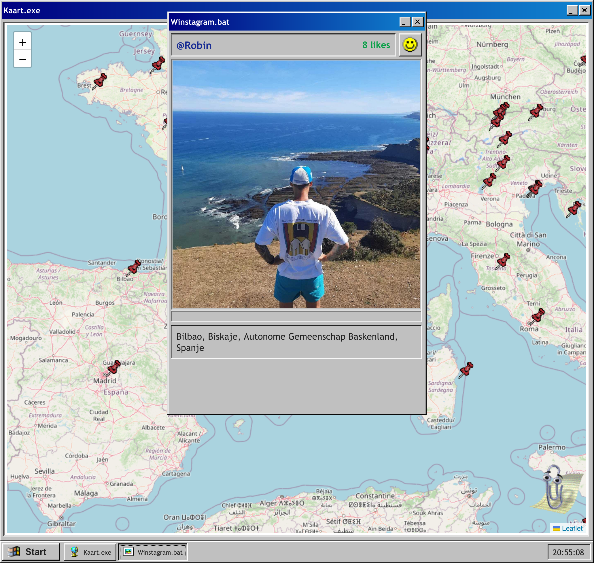The image size is (594, 563).
Task: Click the taskbar clock
Action: coord(568,552)
